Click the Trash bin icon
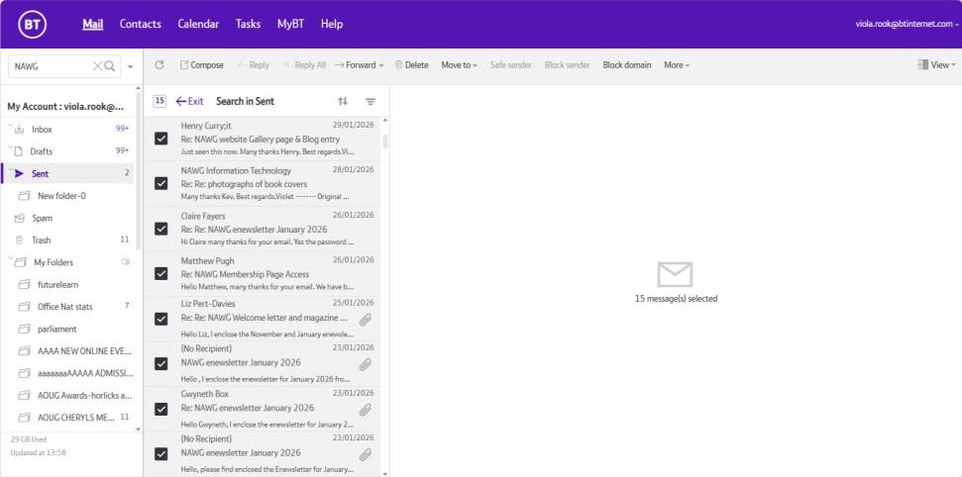962x477 pixels. point(19,239)
